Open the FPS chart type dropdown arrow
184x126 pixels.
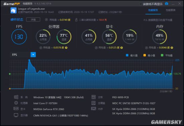coord(33,54)
